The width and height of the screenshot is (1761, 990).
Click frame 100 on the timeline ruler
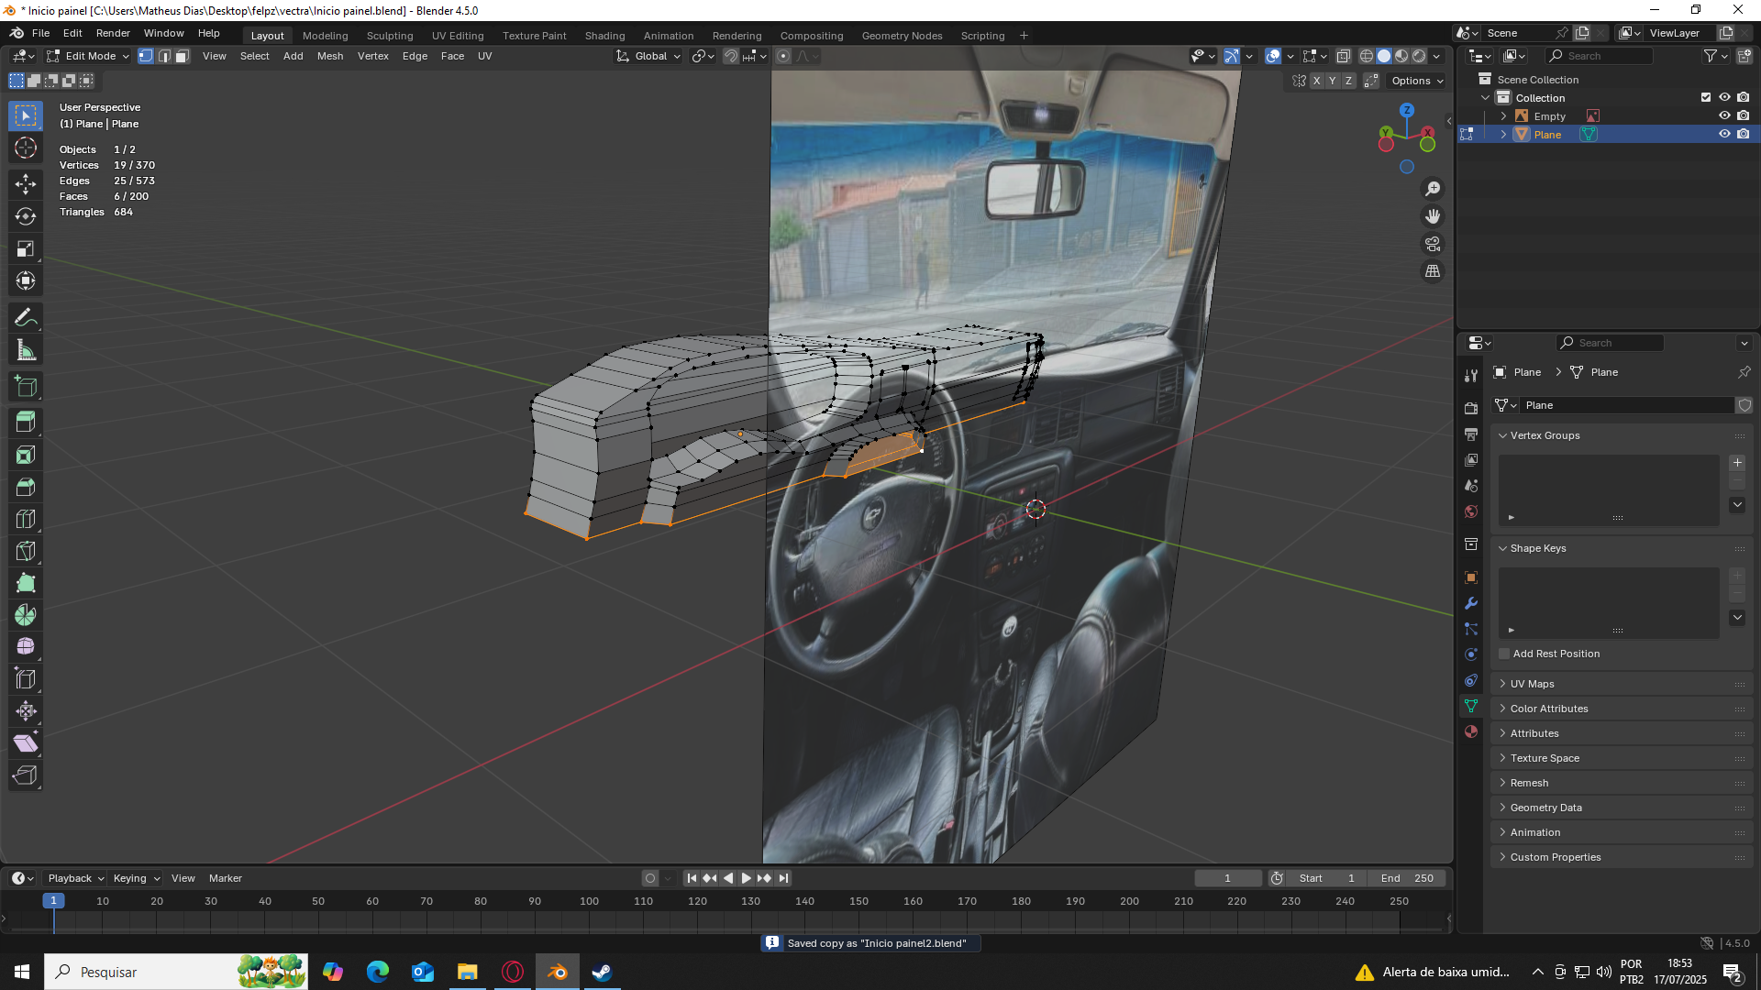tap(589, 901)
